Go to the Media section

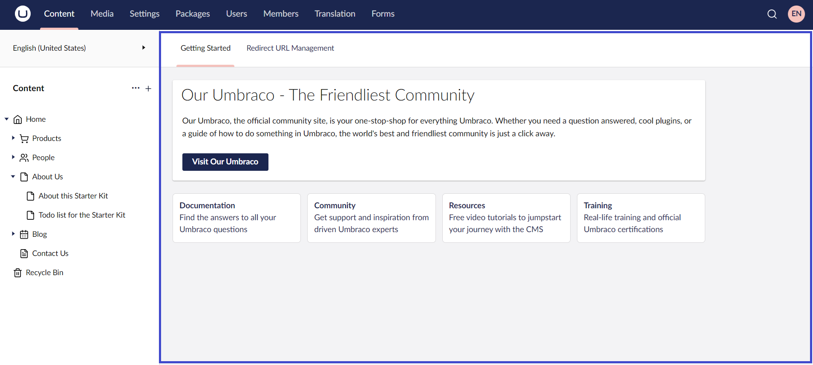pos(102,14)
